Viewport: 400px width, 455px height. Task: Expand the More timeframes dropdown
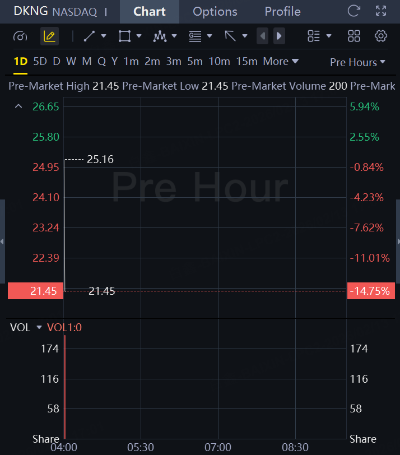(281, 62)
